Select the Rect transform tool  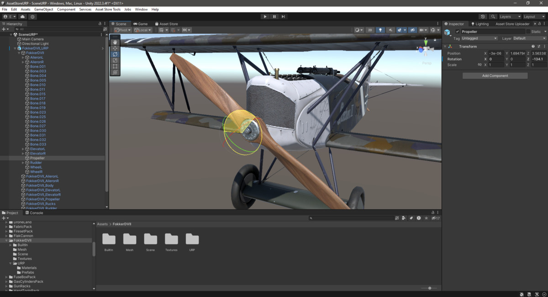(115, 66)
